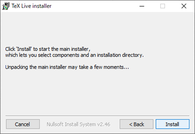This screenshot has width=195, height=134.
Task: Close the TeX Live installer window
Action: tap(184, 6)
